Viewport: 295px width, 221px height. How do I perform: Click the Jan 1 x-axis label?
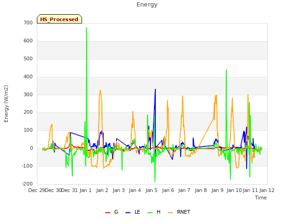(x=85, y=190)
